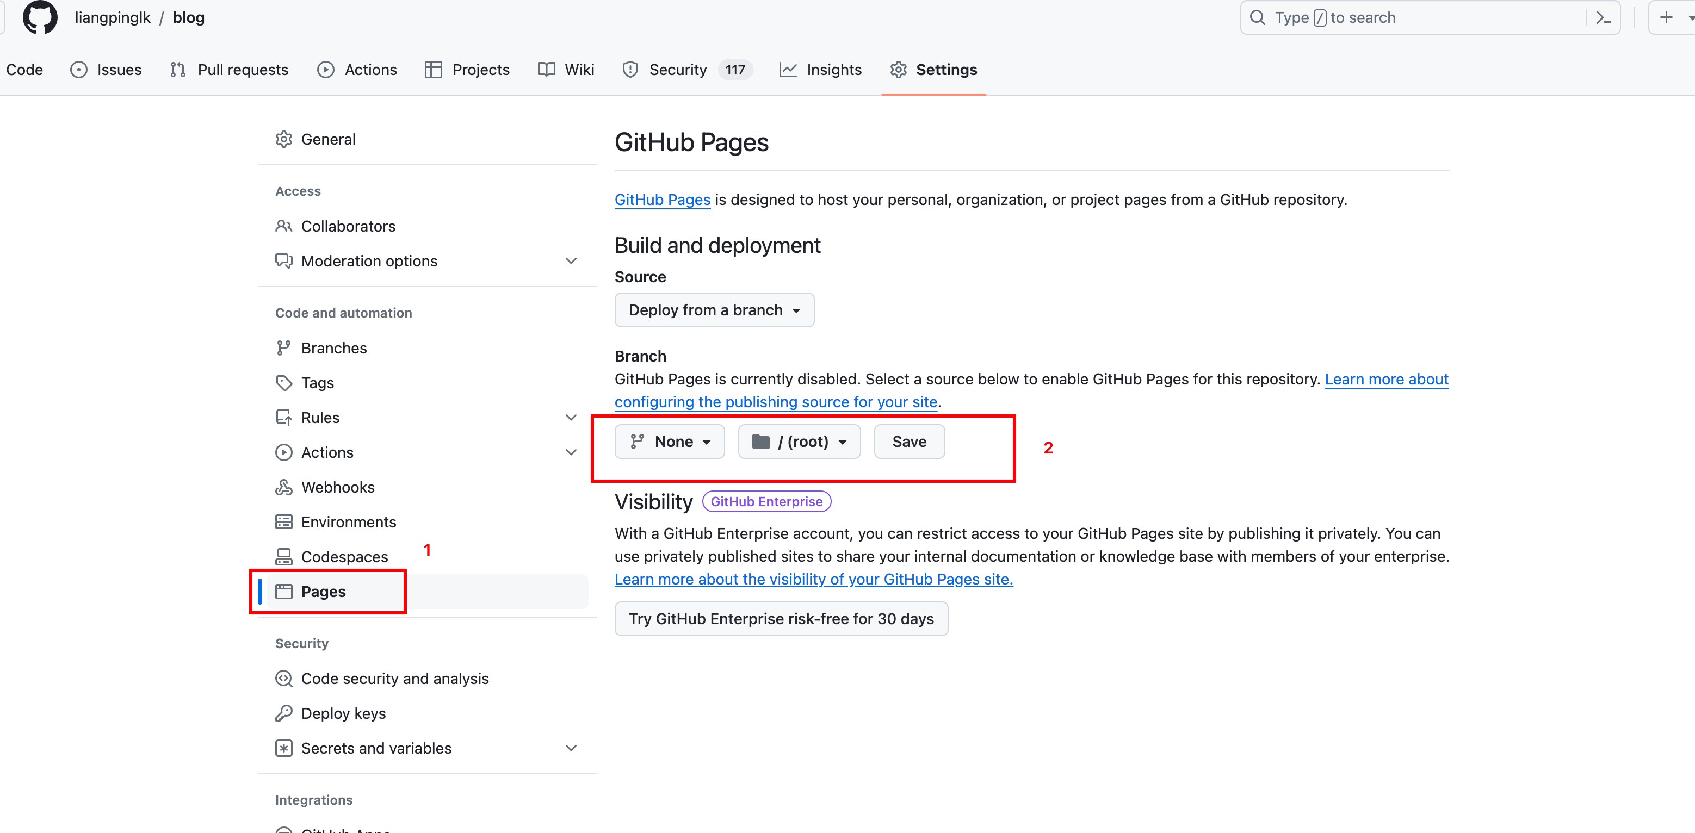Click the Deploy keys key icon
Screen dimensions: 1695x833
283,713
